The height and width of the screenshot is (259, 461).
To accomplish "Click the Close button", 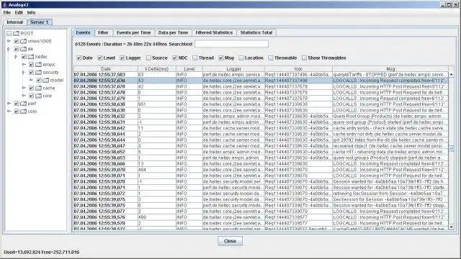I will pyautogui.click(x=230, y=241).
